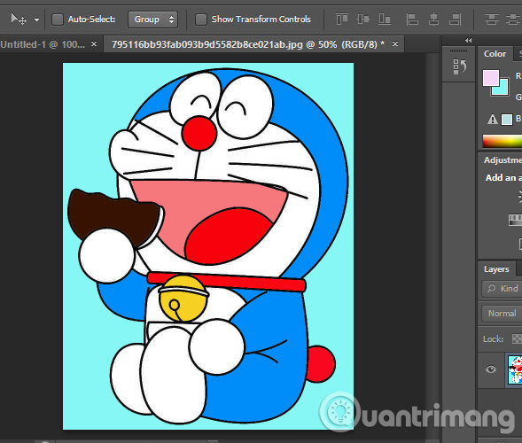
Task: Click Align left edges icon
Action: 412,19
